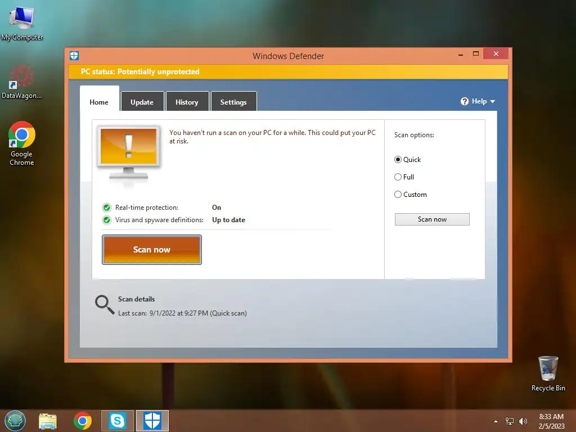Click the Scan details heading
Image resolution: width=576 pixels, height=432 pixels.
point(136,299)
